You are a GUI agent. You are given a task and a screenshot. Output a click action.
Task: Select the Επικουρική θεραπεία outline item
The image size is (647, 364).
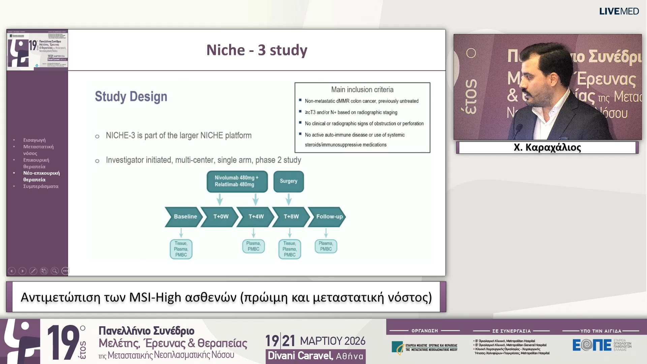tap(36, 163)
